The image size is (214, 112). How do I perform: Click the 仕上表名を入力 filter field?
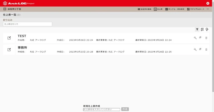(x=28, y=24)
